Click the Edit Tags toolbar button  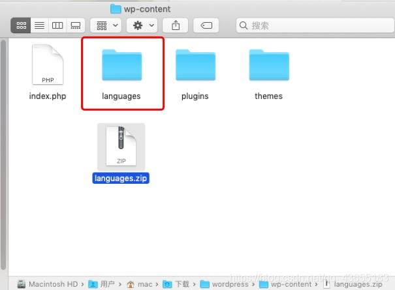pos(206,25)
